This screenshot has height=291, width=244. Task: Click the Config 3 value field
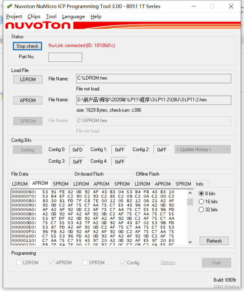coord(78,162)
